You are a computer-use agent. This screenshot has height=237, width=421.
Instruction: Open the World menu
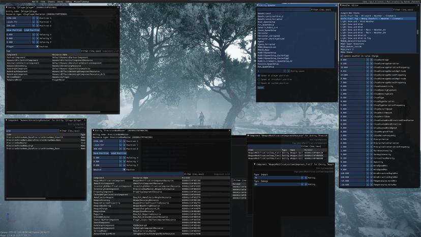coord(35,2)
